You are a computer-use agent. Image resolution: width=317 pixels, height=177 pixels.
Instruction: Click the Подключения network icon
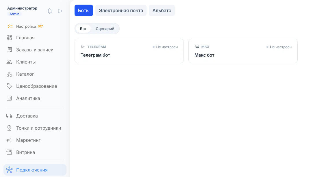9,170
